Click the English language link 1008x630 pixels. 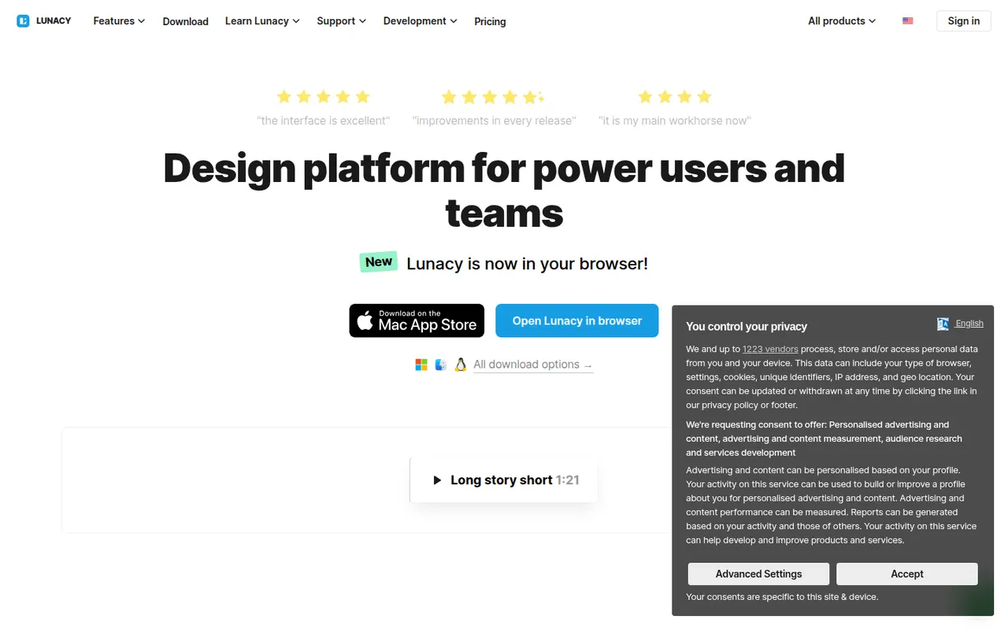tap(969, 324)
